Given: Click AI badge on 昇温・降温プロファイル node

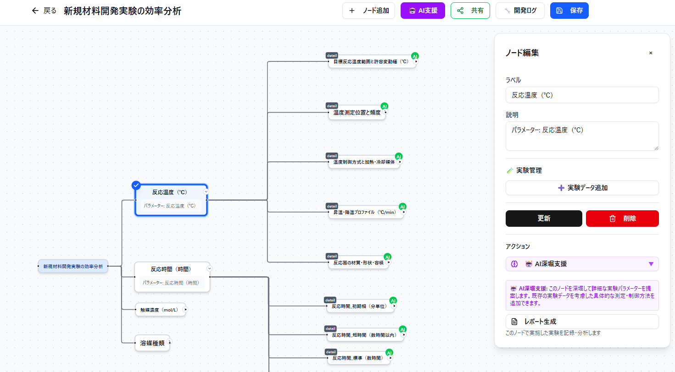Looking at the screenshot, I should (x=402, y=207).
